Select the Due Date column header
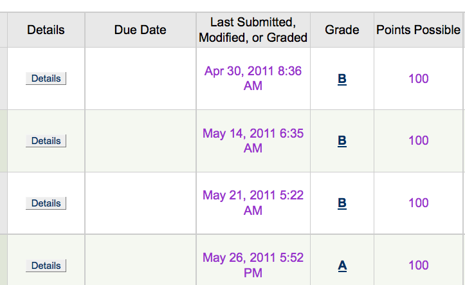Image resolution: width=465 pixels, height=285 pixels. point(140,30)
